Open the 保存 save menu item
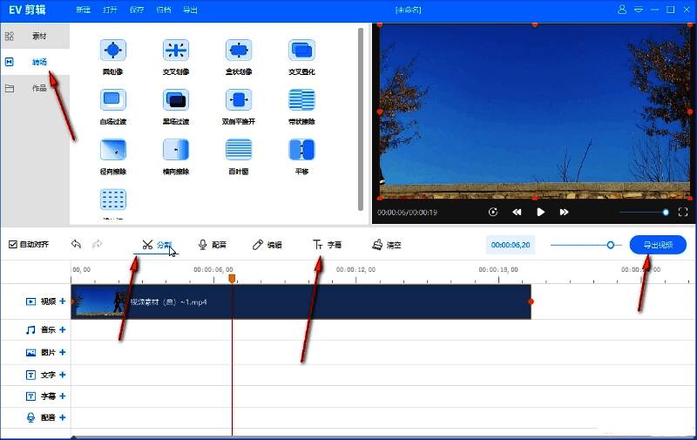Image resolution: width=697 pixels, height=440 pixels. point(135,10)
